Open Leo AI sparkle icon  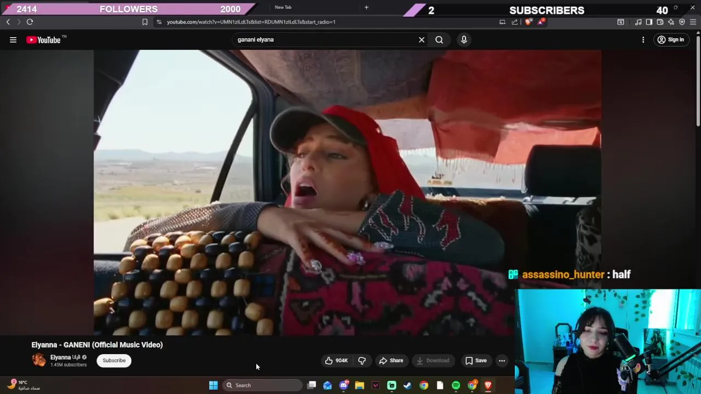click(x=671, y=22)
